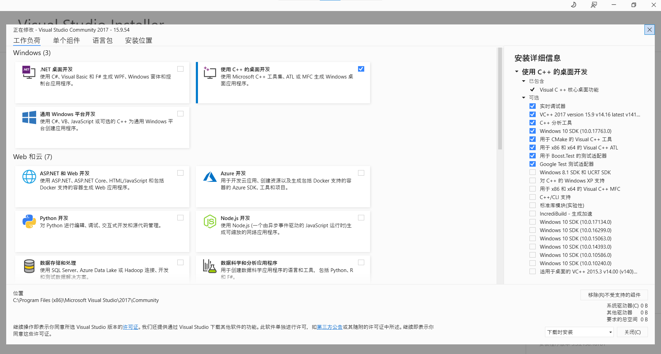Screen dimensions: 661x354
Task: Check the Node.js 开发 workload checkbox
Action: coord(361,218)
